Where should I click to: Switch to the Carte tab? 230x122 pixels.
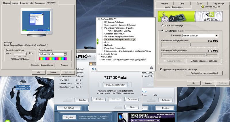[x=182, y=3]
